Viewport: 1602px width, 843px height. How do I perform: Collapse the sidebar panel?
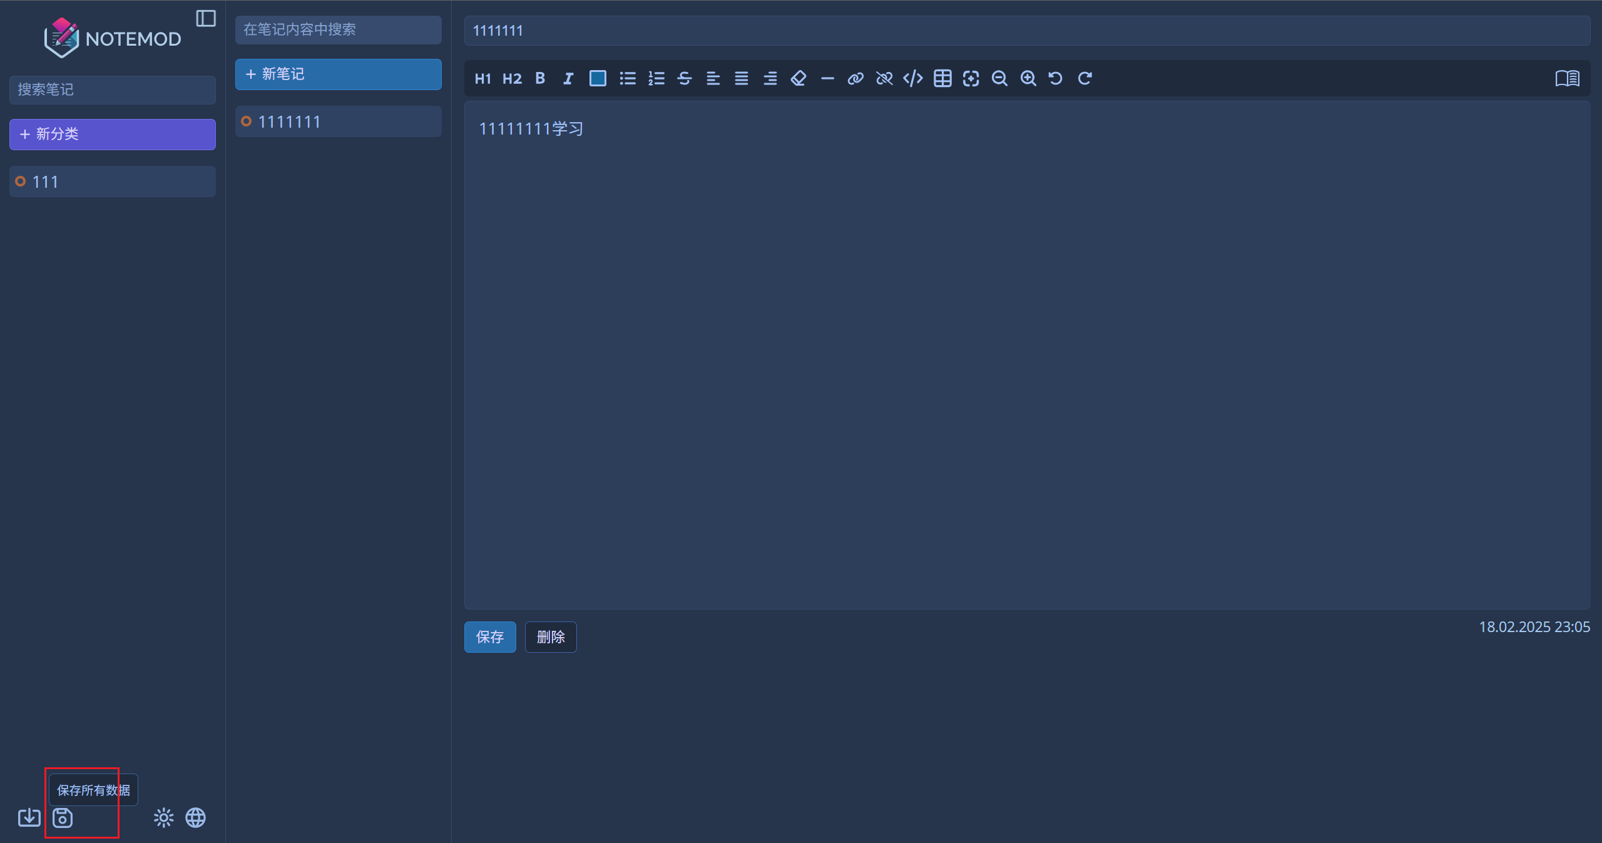(x=206, y=18)
